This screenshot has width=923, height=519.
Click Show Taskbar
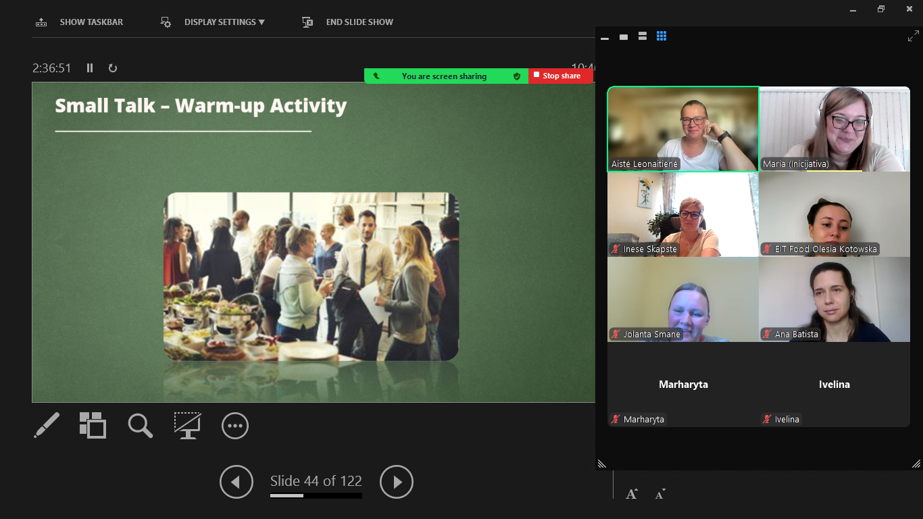point(80,22)
